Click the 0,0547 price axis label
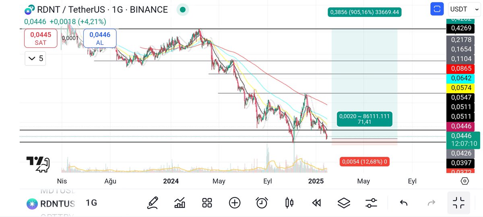Image resolution: width=483 pixels, height=217 pixels. coord(461,98)
